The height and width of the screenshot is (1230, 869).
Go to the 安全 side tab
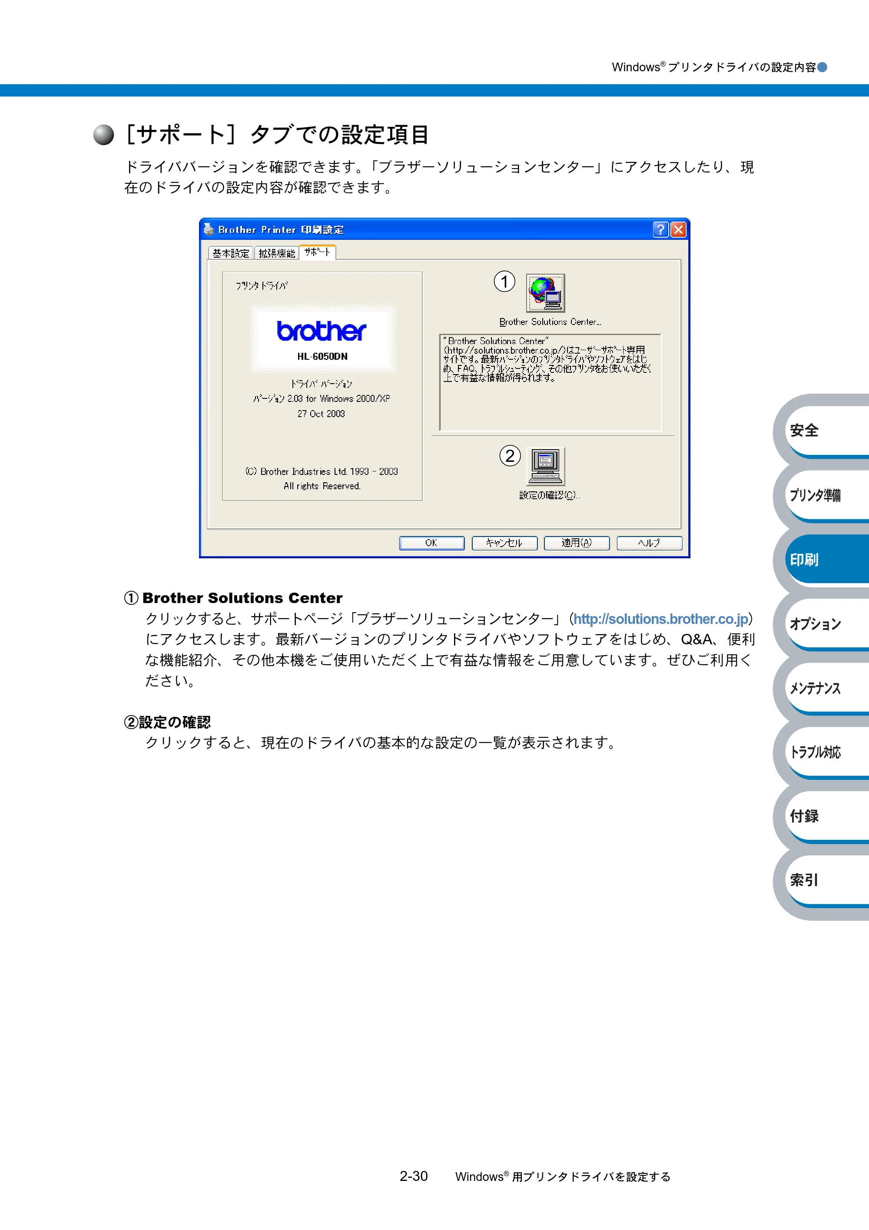pos(828,431)
